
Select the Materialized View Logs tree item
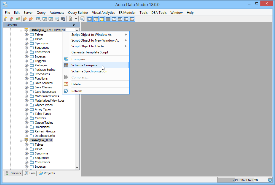49,100
